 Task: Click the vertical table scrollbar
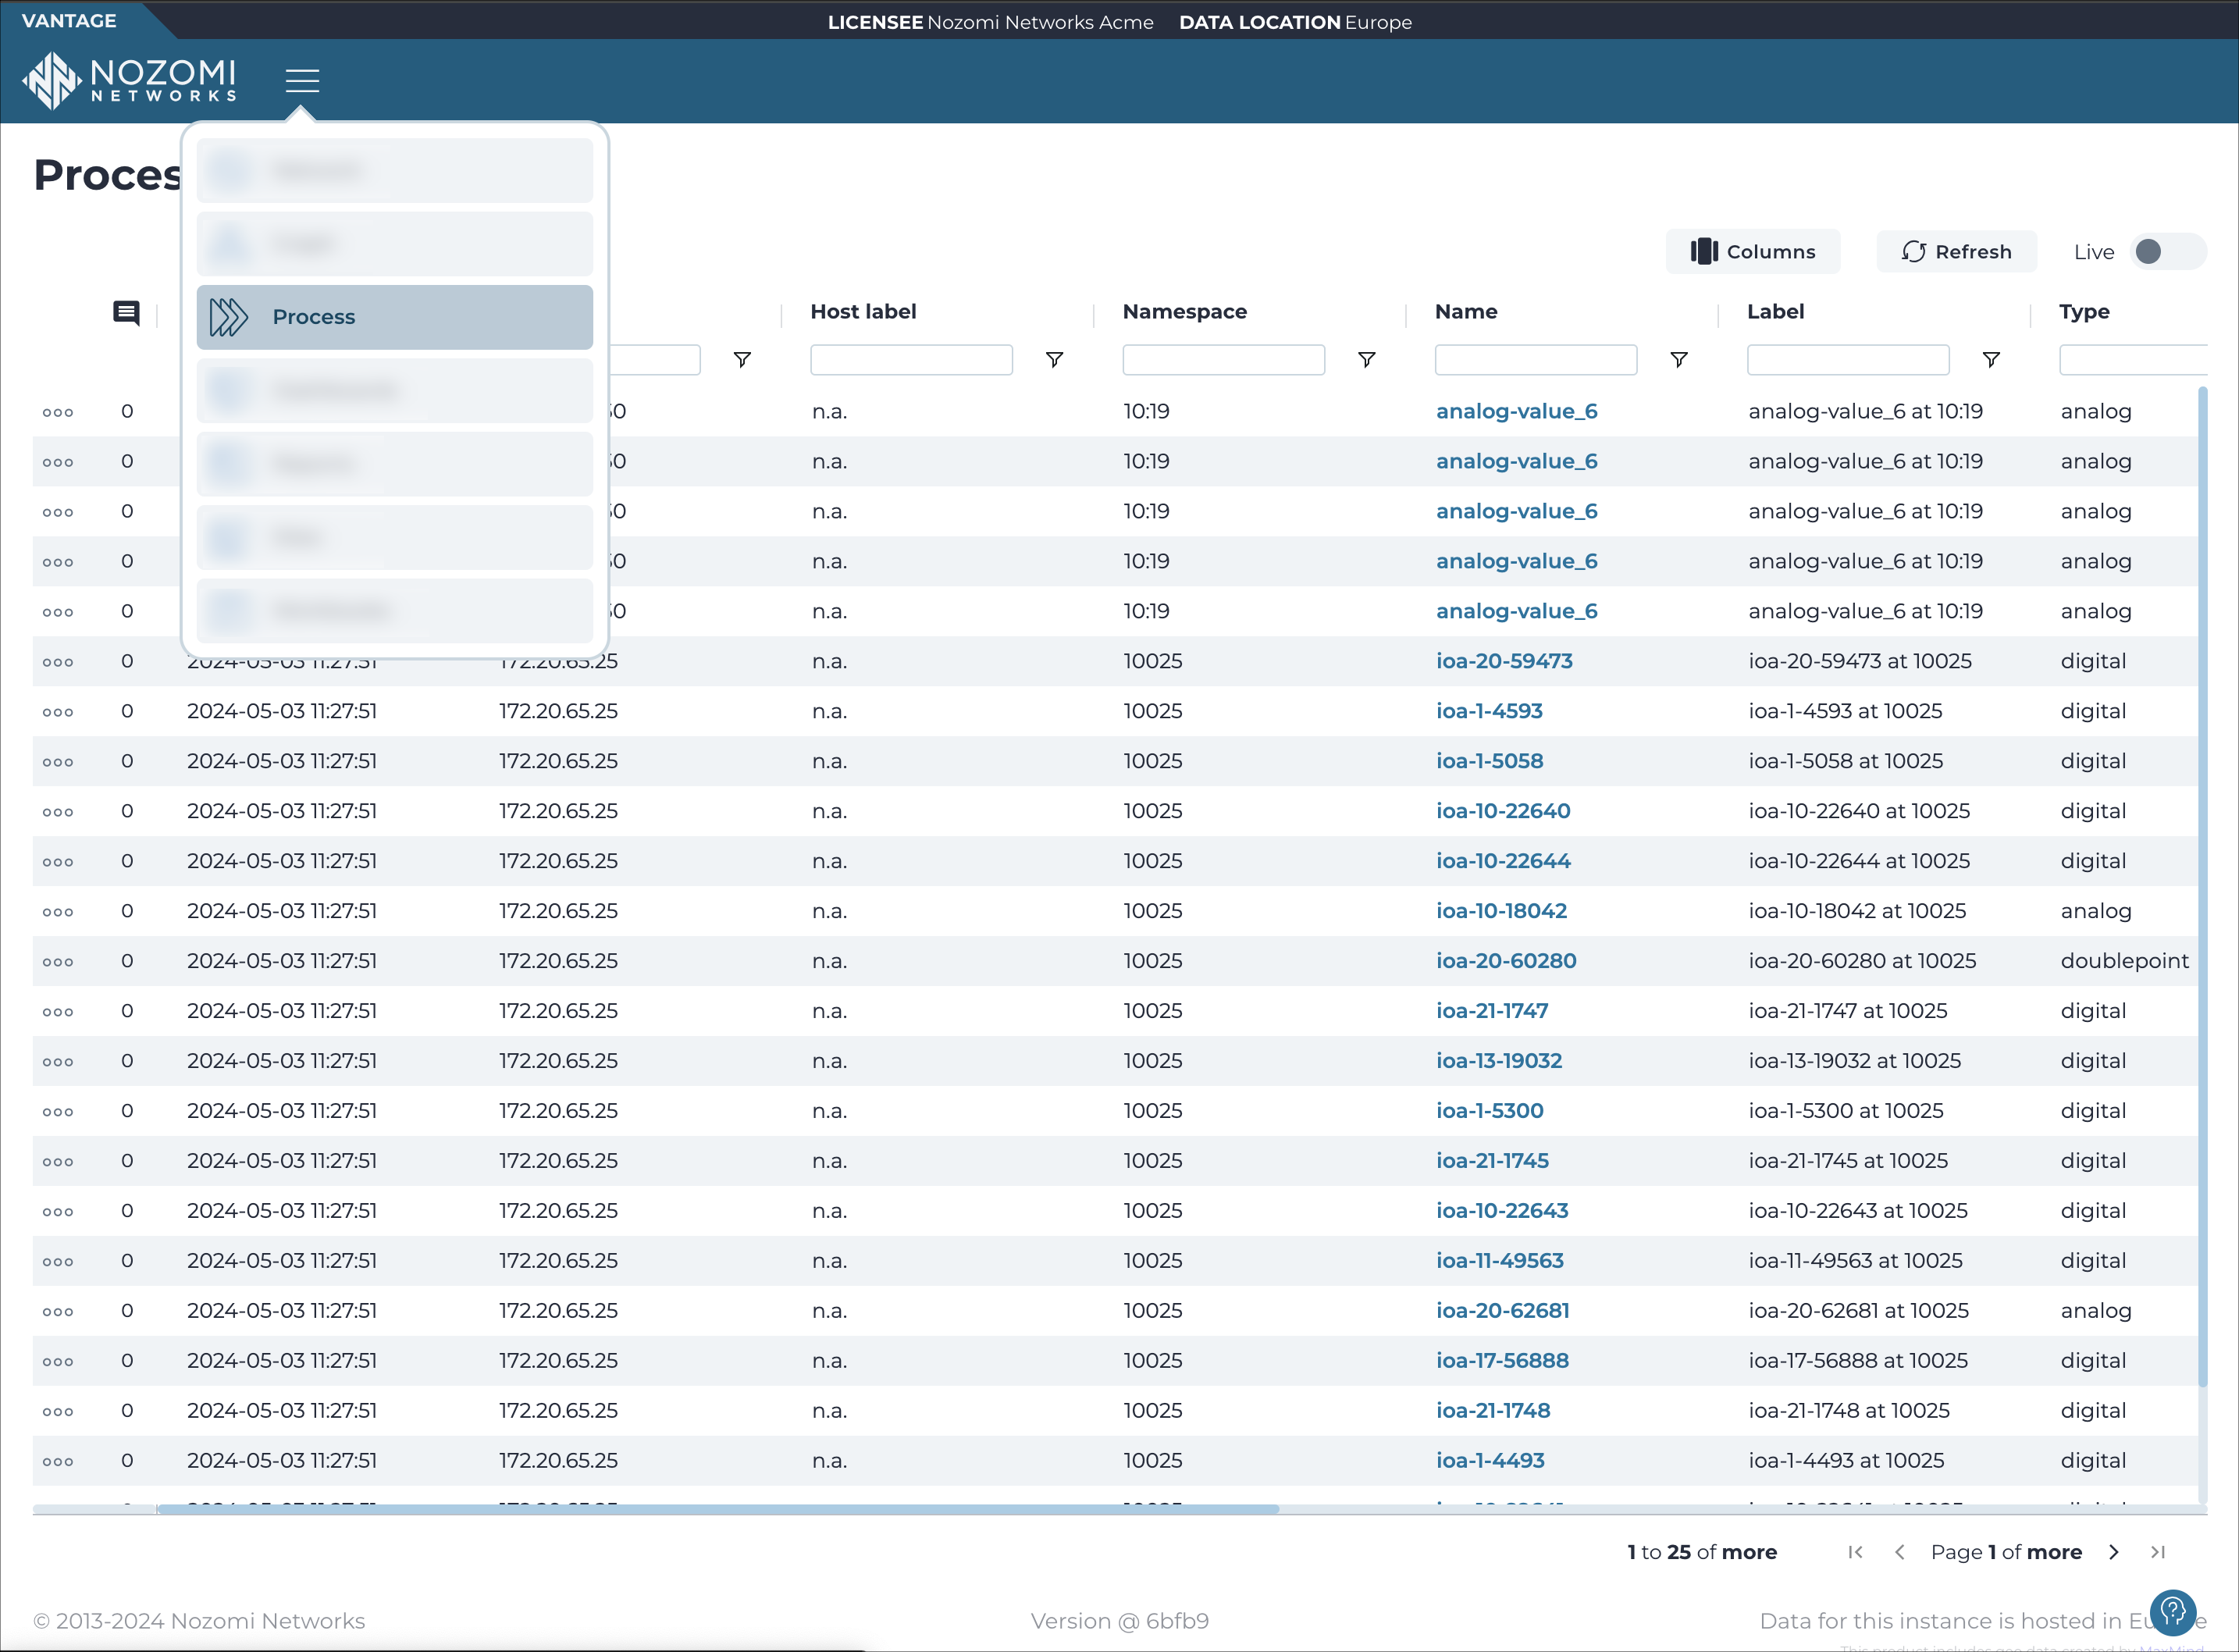(2202, 887)
